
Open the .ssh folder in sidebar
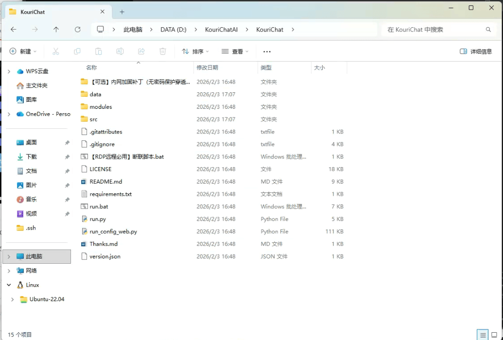26,228
